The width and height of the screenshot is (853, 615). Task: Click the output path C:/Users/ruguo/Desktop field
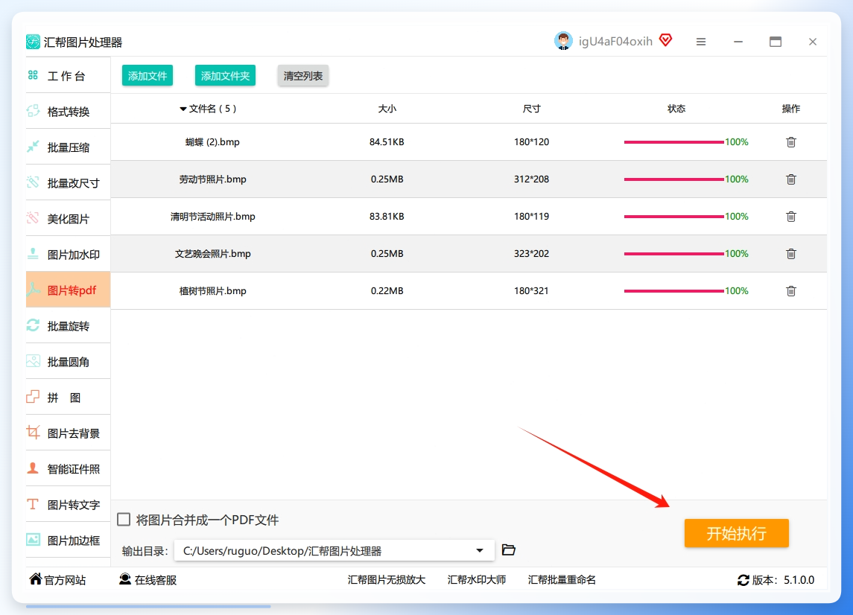click(334, 550)
